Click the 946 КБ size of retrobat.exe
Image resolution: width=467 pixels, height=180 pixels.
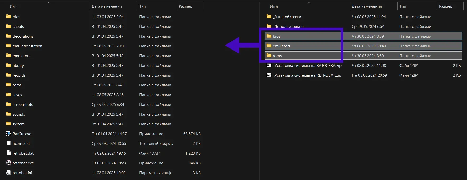195,163
